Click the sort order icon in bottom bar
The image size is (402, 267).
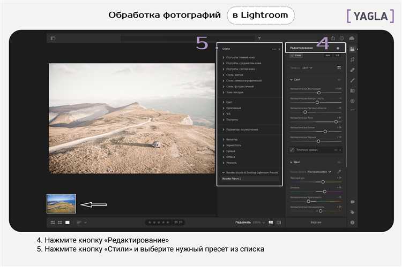click(79, 223)
